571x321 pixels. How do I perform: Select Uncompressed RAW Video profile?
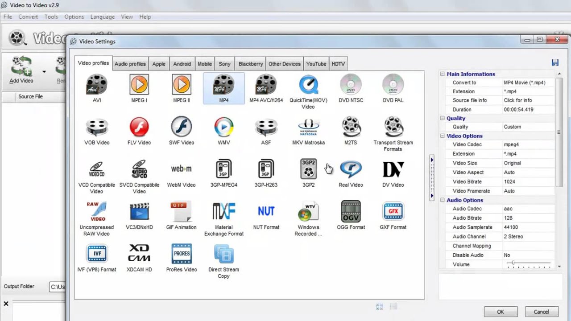pyautogui.click(x=97, y=218)
